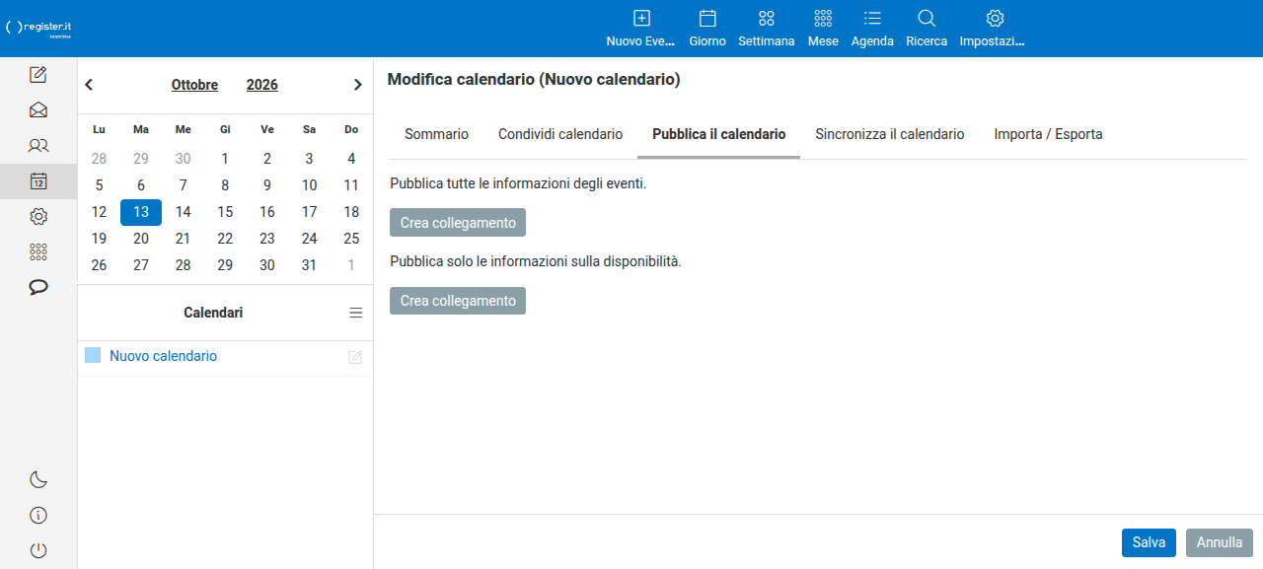Switch to Settimana view
This screenshot has width=1263, height=569.
[766, 29]
